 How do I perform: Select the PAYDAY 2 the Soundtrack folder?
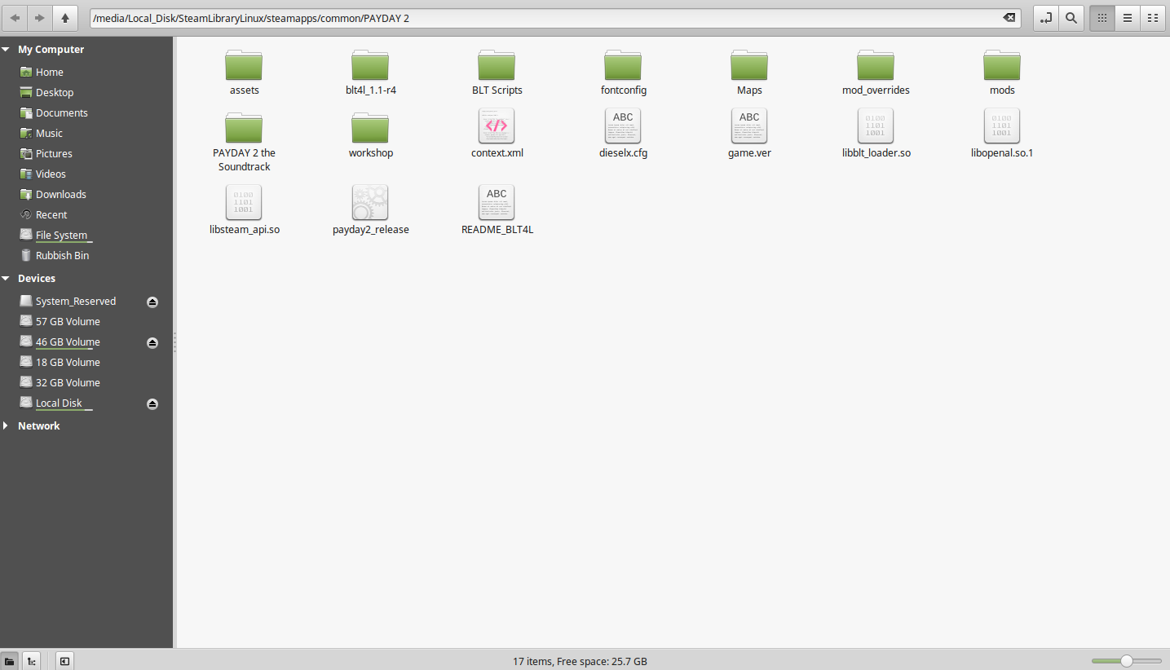coord(244,142)
